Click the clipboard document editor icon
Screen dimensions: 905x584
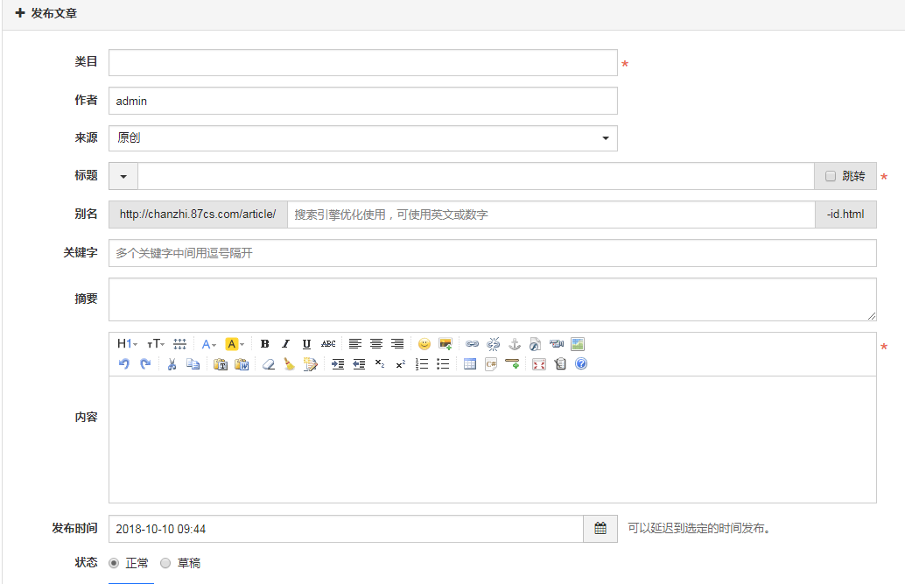560,364
